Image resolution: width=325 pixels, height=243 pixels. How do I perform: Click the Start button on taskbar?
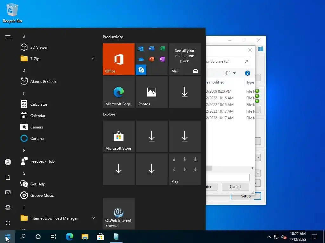coord(8,237)
